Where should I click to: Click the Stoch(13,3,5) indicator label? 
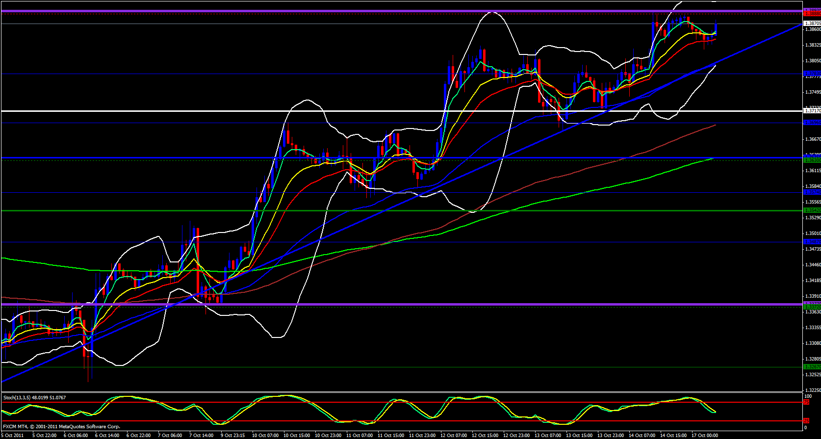coord(34,397)
